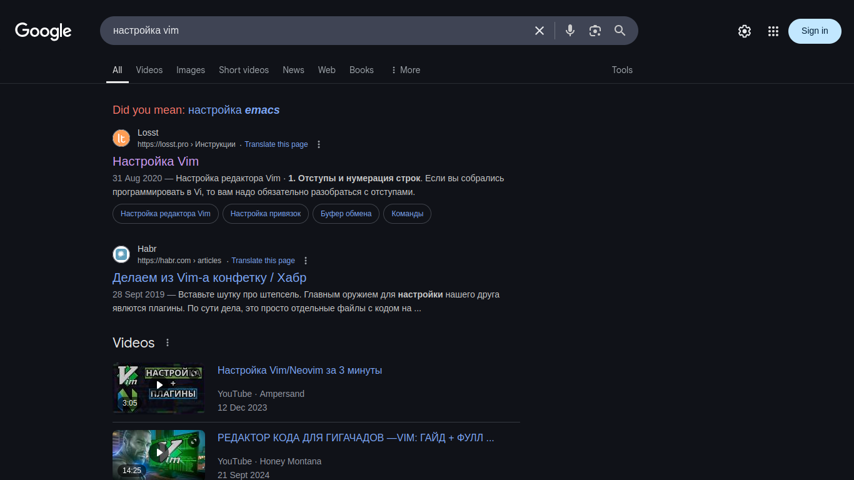Select the All tab
The image size is (854, 480).
(x=118, y=70)
